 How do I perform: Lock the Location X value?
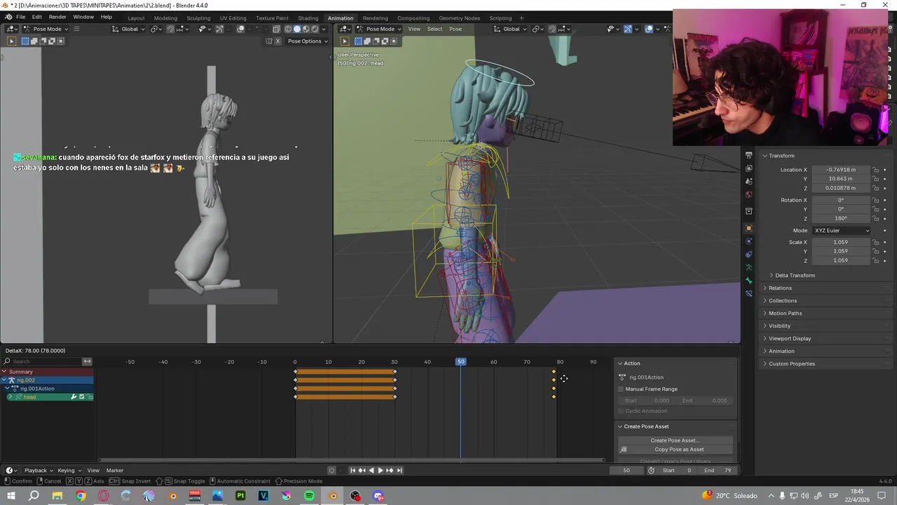tap(876, 170)
